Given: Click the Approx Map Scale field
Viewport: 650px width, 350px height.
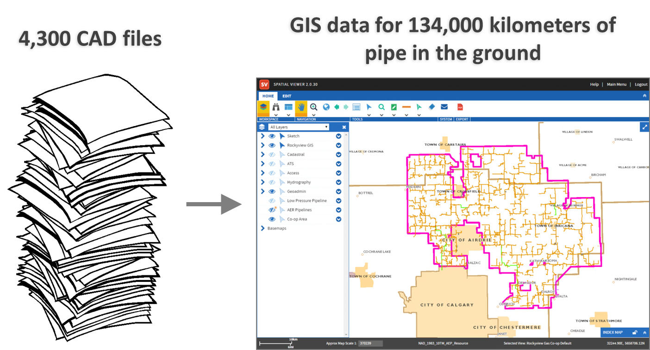Looking at the screenshot, I should (x=371, y=344).
